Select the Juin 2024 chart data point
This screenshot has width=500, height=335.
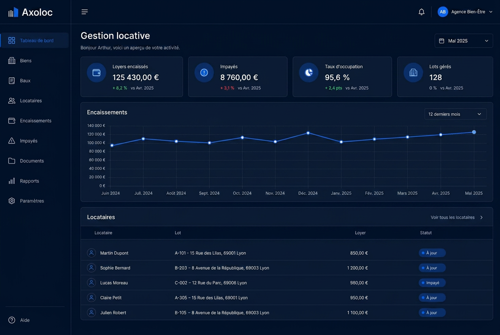coord(112,145)
